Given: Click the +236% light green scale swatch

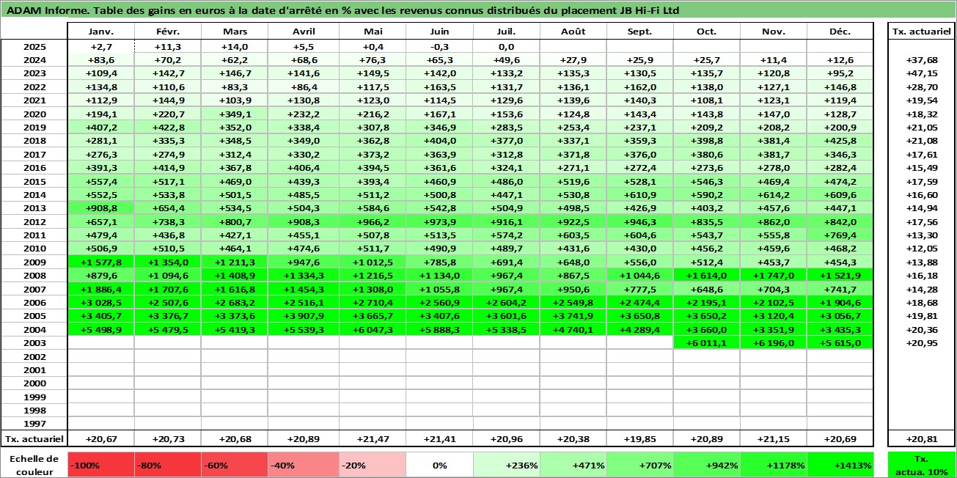Looking at the screenshot, I should tap(506, 465).
